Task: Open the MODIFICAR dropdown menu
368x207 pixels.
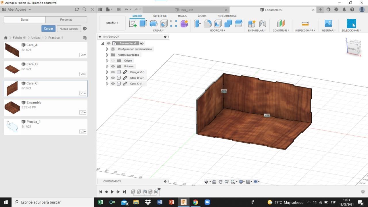Action: [217, 30]
